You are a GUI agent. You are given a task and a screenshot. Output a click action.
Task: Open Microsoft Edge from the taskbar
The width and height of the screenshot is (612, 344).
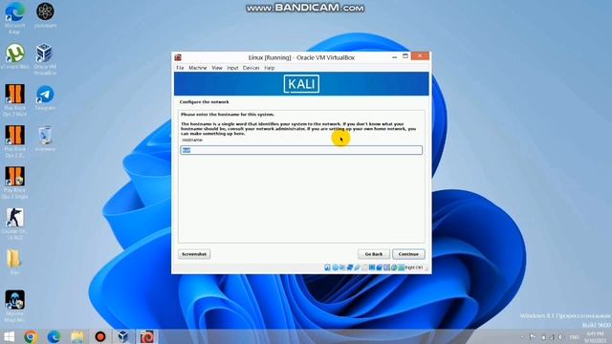54,336
